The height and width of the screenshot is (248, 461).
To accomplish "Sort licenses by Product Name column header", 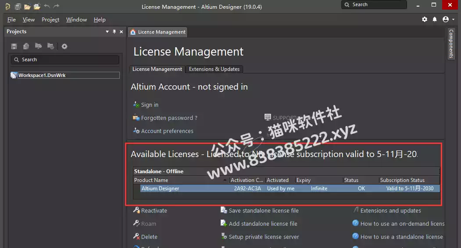I will [181, 180].
